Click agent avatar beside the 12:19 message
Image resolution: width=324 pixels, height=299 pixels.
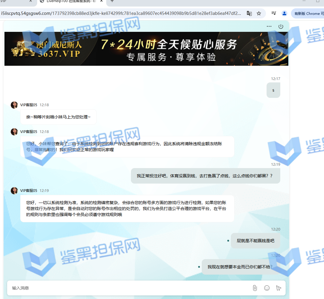click(x=14, y=191)
